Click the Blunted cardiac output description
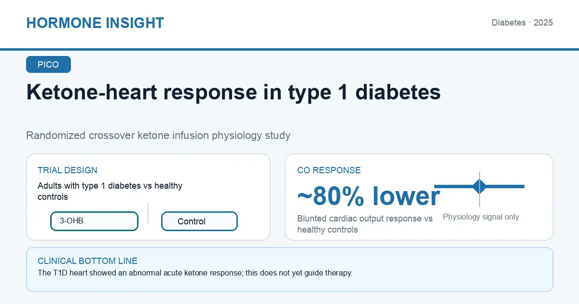This screenshot has width=579, height=304. click(x=365, y=224)
